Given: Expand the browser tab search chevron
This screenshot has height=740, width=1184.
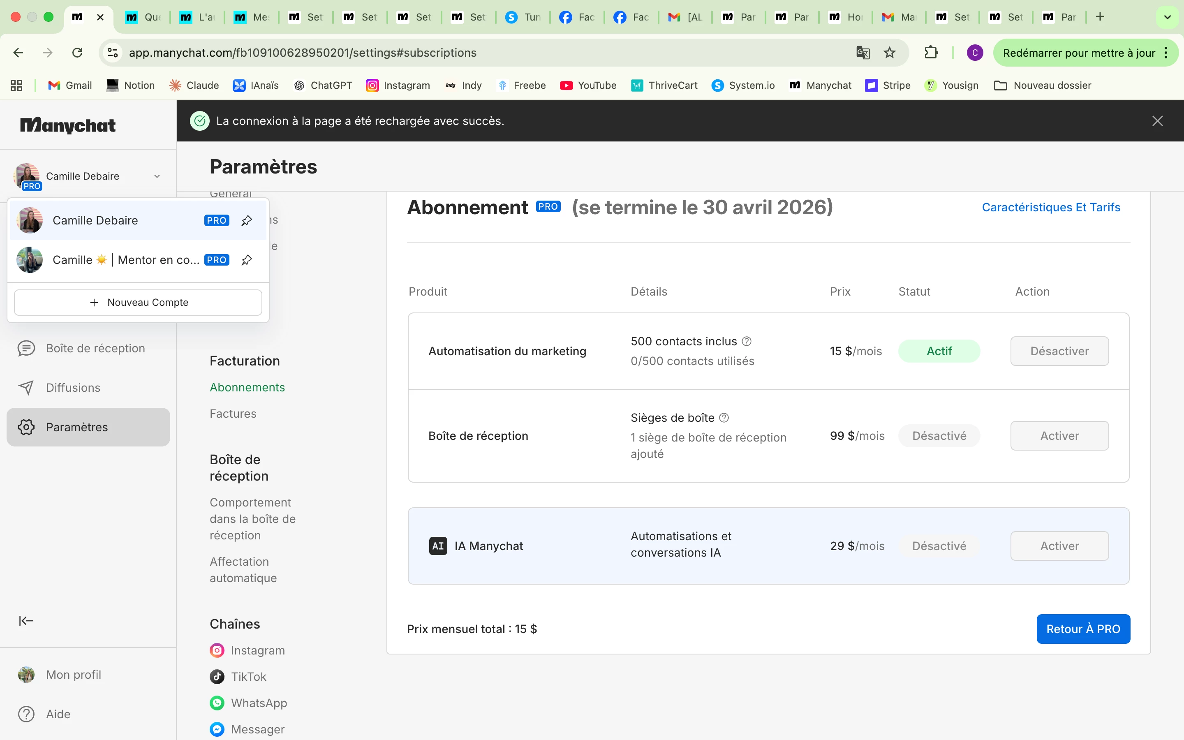Looking at the screenshot, I should [1168, 17].
